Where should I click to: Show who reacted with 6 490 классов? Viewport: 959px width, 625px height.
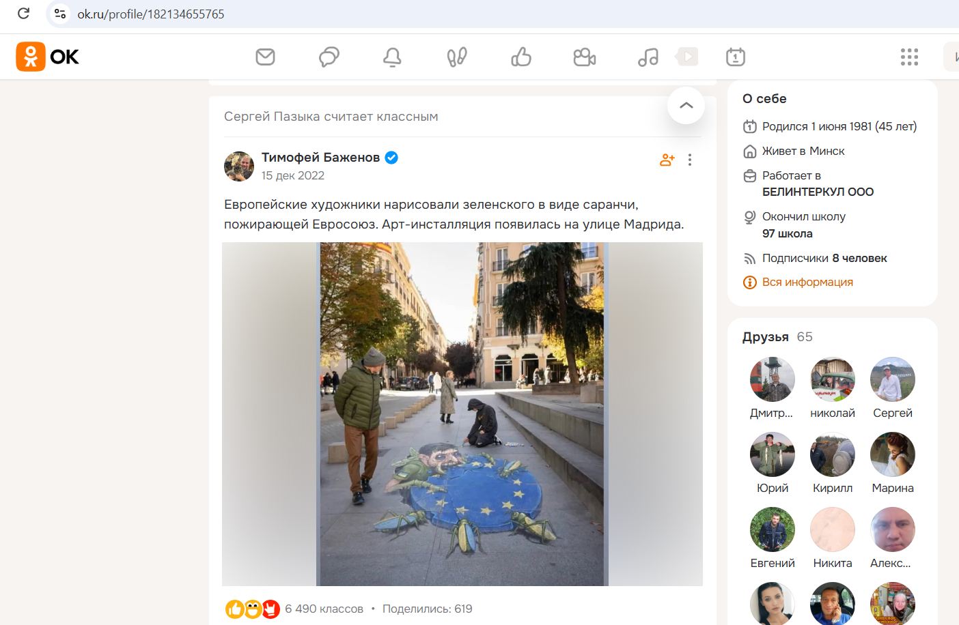point(324,609)
